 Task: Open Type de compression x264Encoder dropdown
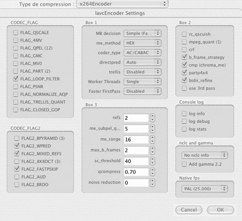(x=122, y=4)
